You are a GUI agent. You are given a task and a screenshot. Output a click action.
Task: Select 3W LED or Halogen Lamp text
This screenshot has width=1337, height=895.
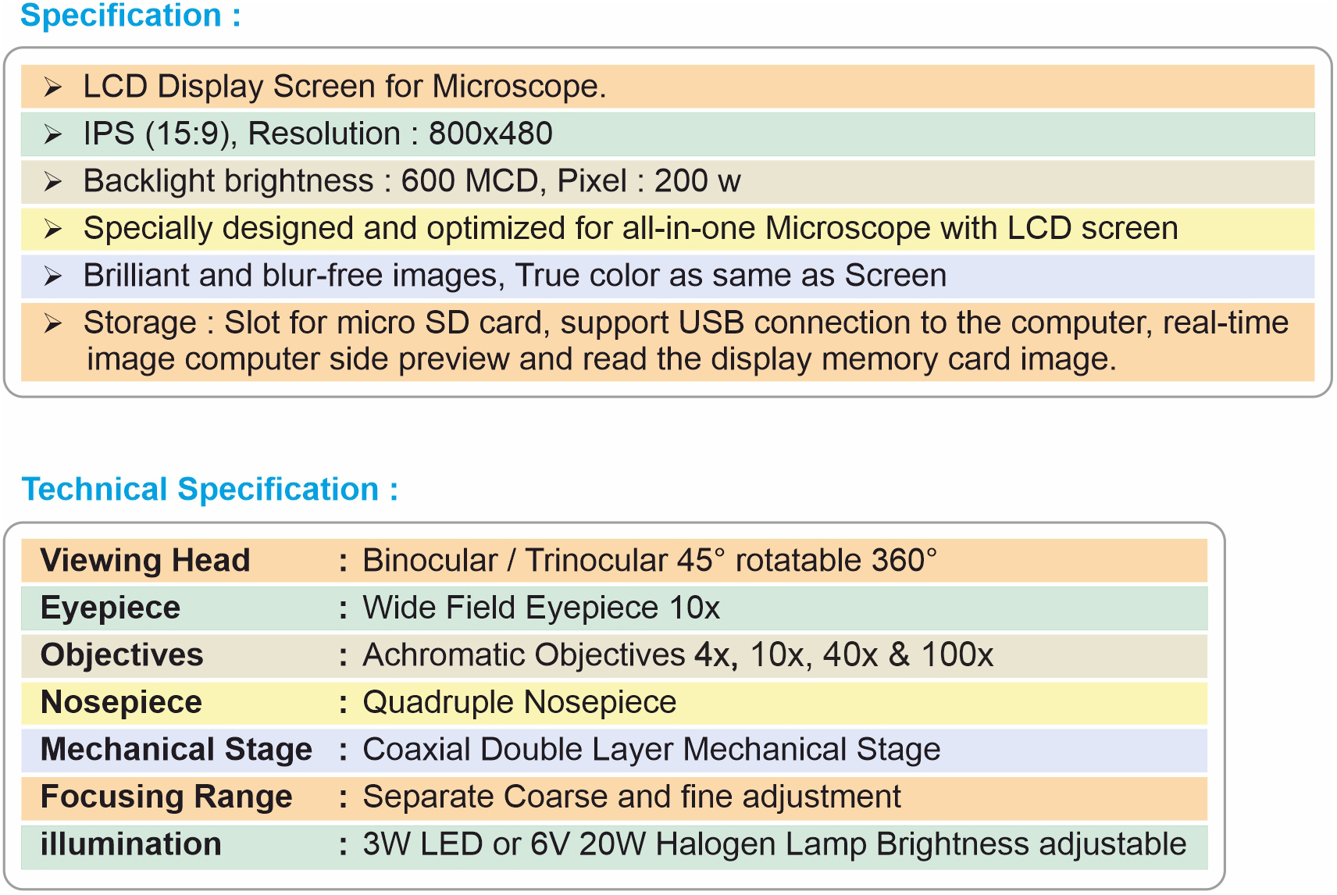click(x=775, y=844)
